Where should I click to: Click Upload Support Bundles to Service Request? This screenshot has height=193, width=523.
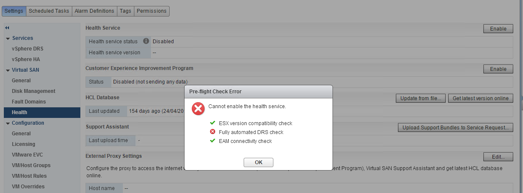455,128
